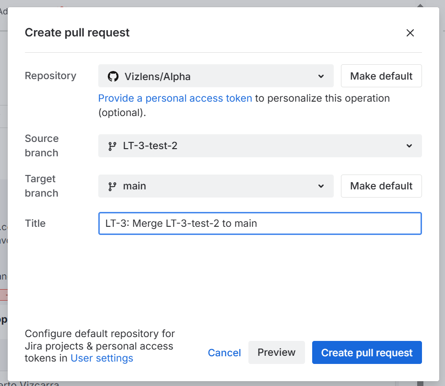Open Provide a personal access token link
Image resolution: width=445 pixels, height=386 pixels.
pos(175,98)
